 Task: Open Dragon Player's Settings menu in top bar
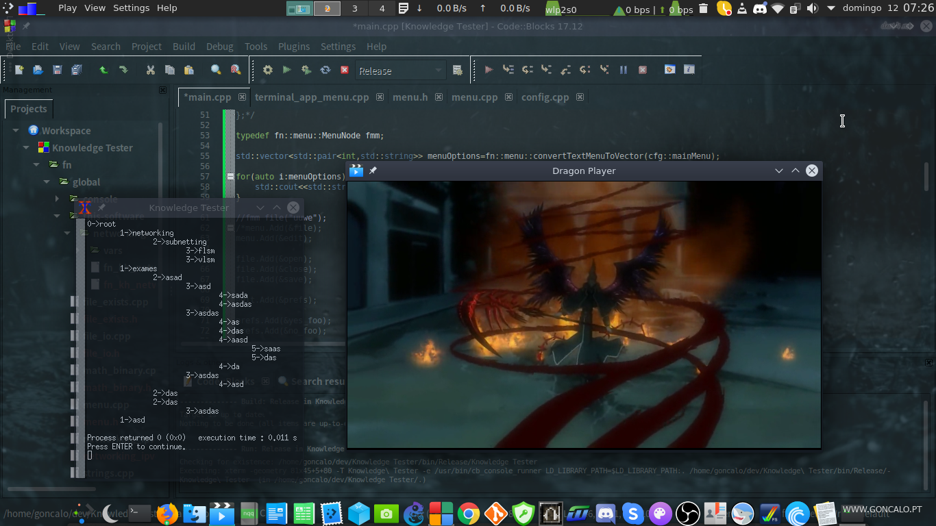(131, 8)
